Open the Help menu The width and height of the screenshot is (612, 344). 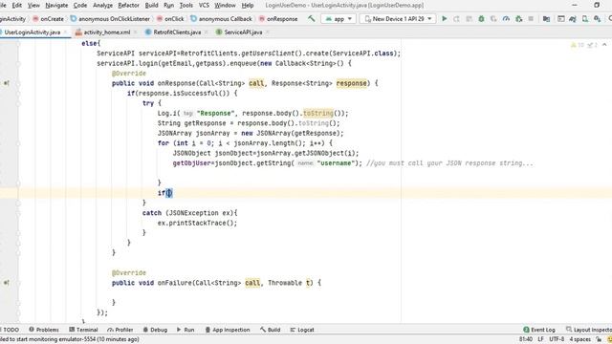pyautogui.click(x=248, y=6)
